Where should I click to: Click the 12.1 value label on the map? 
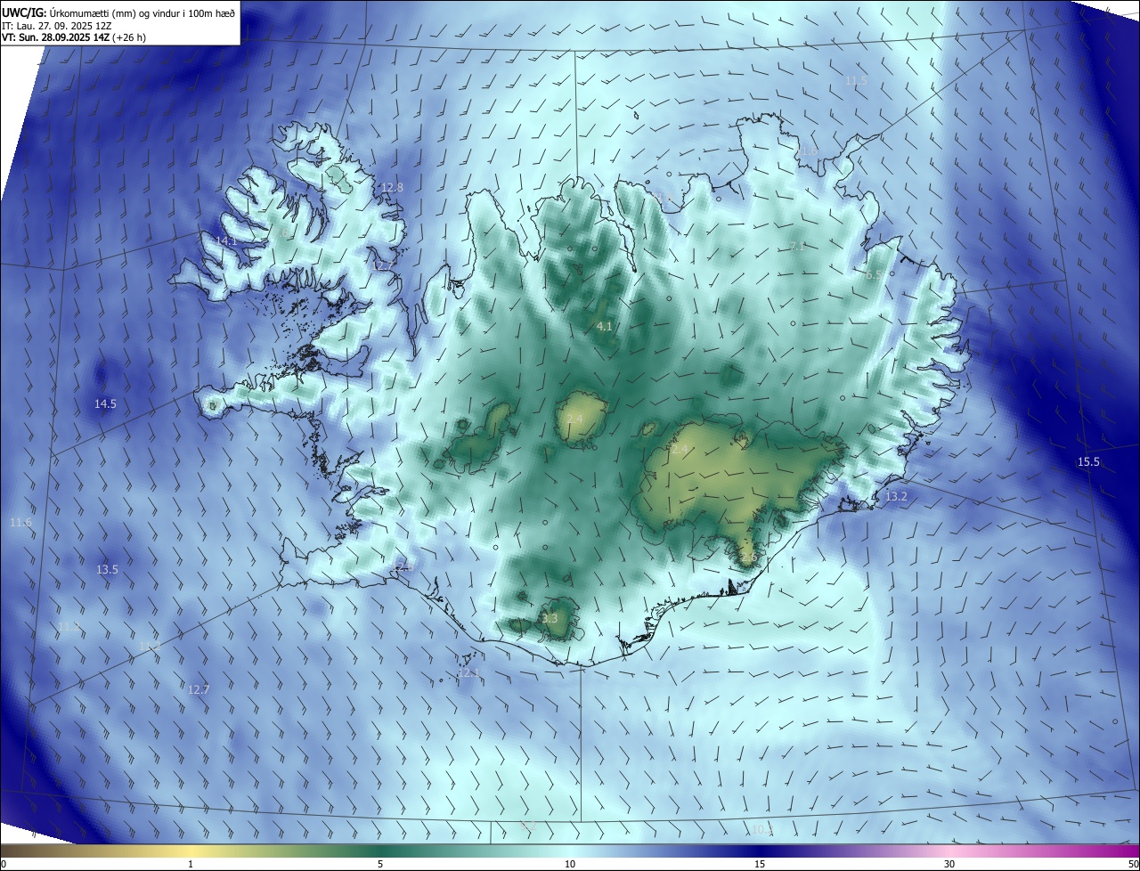pos(468,674)
